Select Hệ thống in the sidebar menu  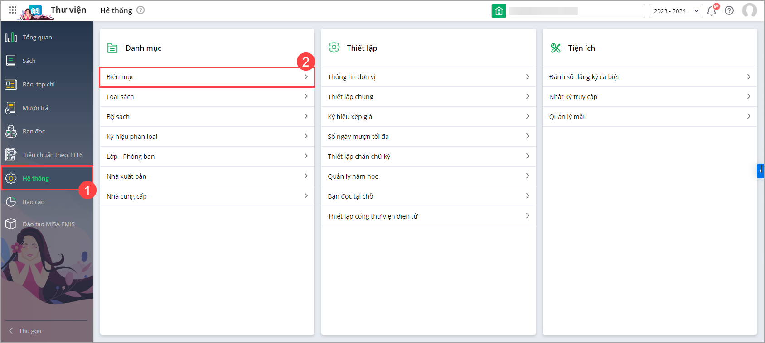pyautogui.click(x=36, y=179)
